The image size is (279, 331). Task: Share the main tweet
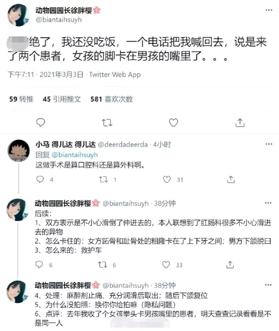[240, 122]
